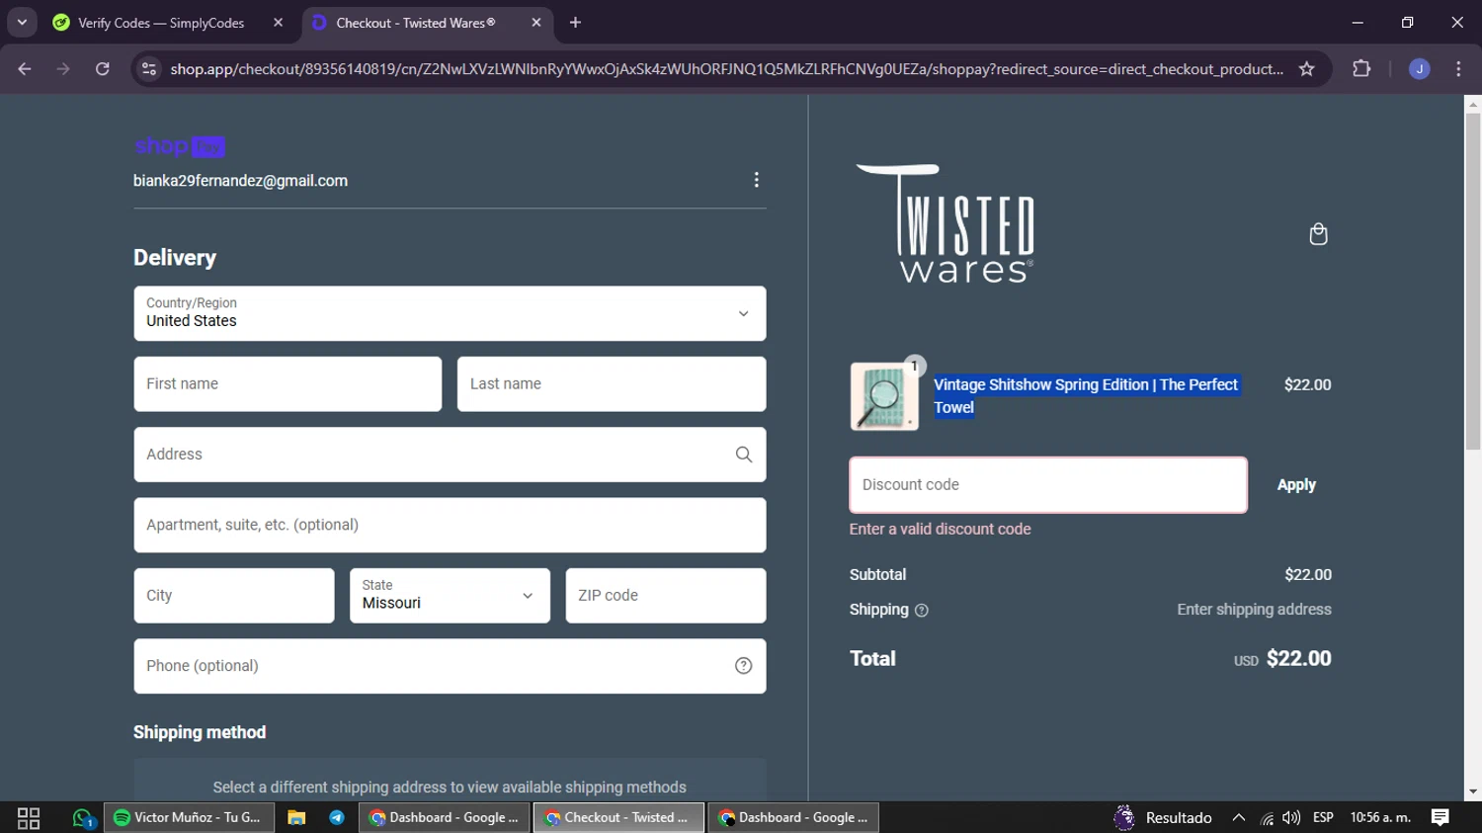This screenshot has width=1482, height=833.
Task: Open WhatsApp from the taskbar
Action: point(84,818)
